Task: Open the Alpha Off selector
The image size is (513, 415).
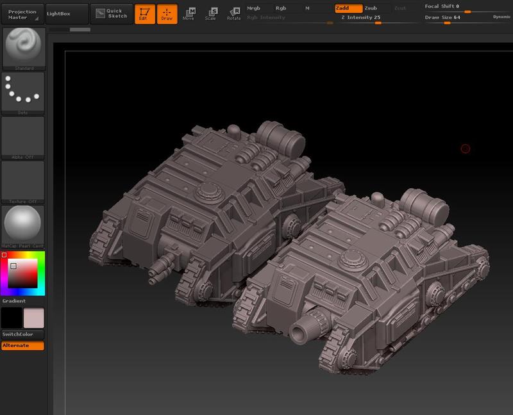Action: [23, 136]
